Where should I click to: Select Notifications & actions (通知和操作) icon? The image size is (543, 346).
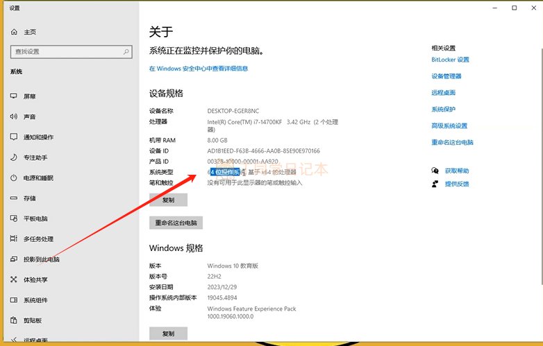[14, 137]
